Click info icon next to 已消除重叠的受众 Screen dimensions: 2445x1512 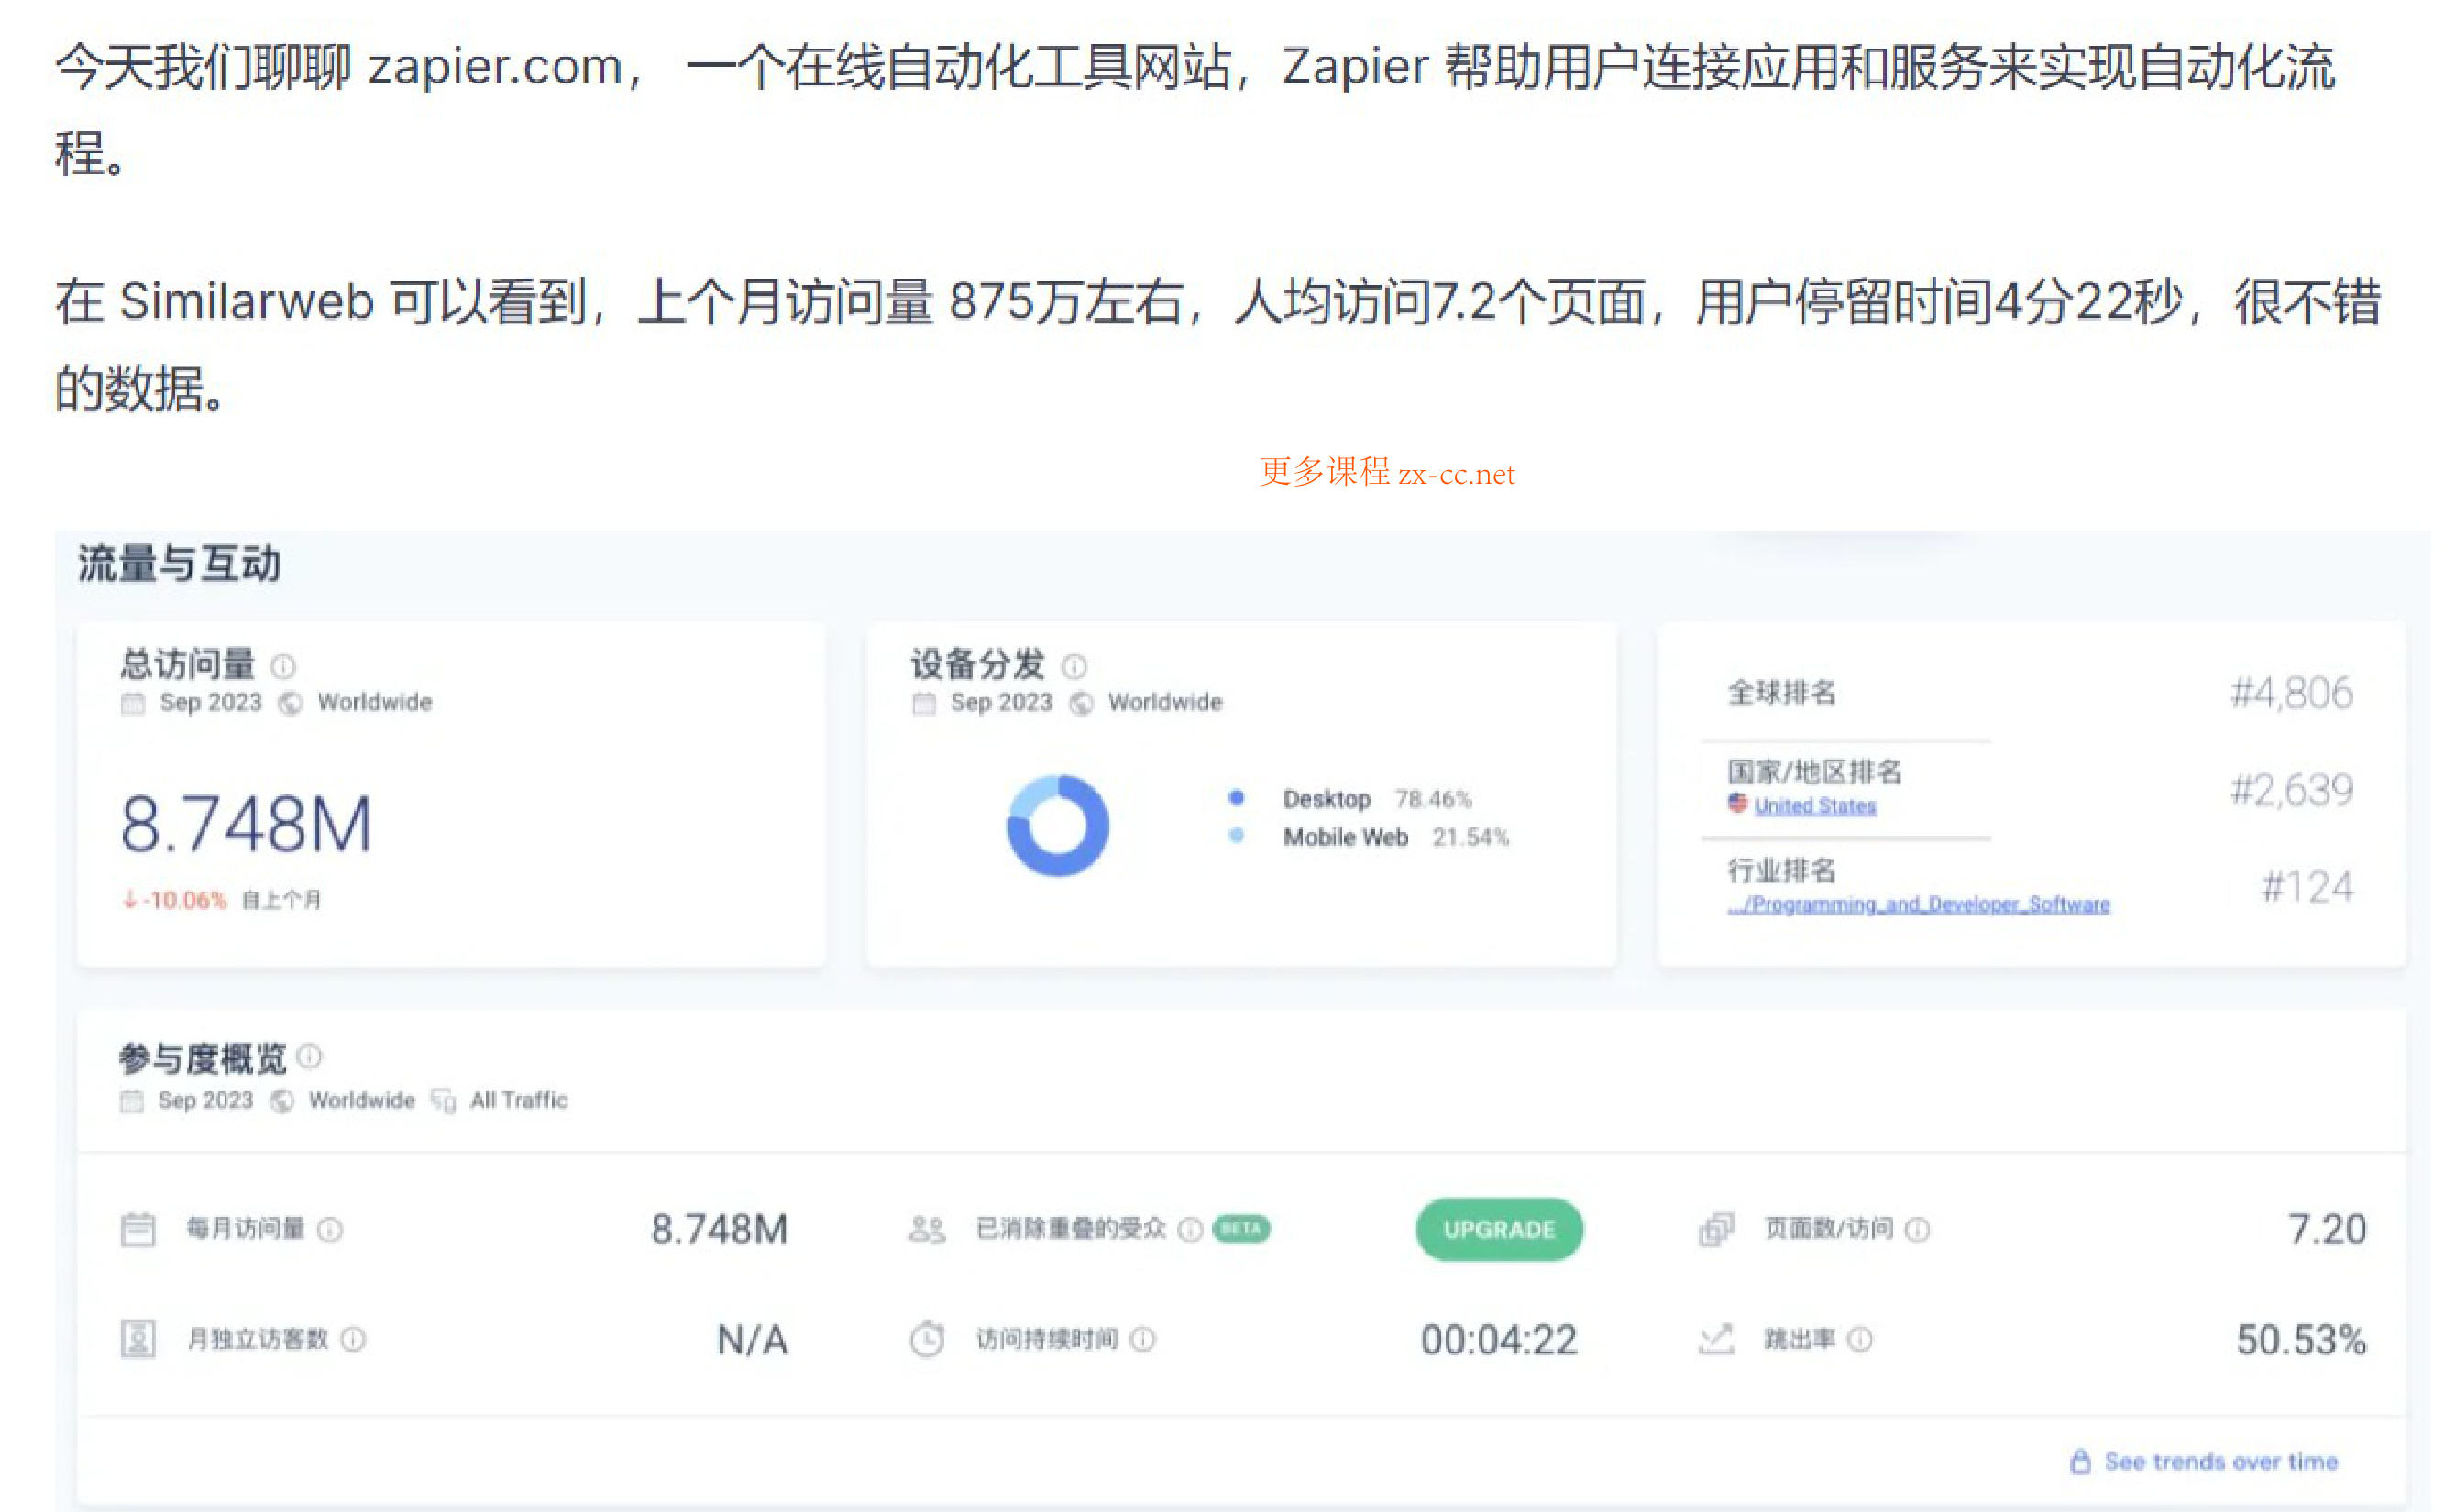1189,1230
